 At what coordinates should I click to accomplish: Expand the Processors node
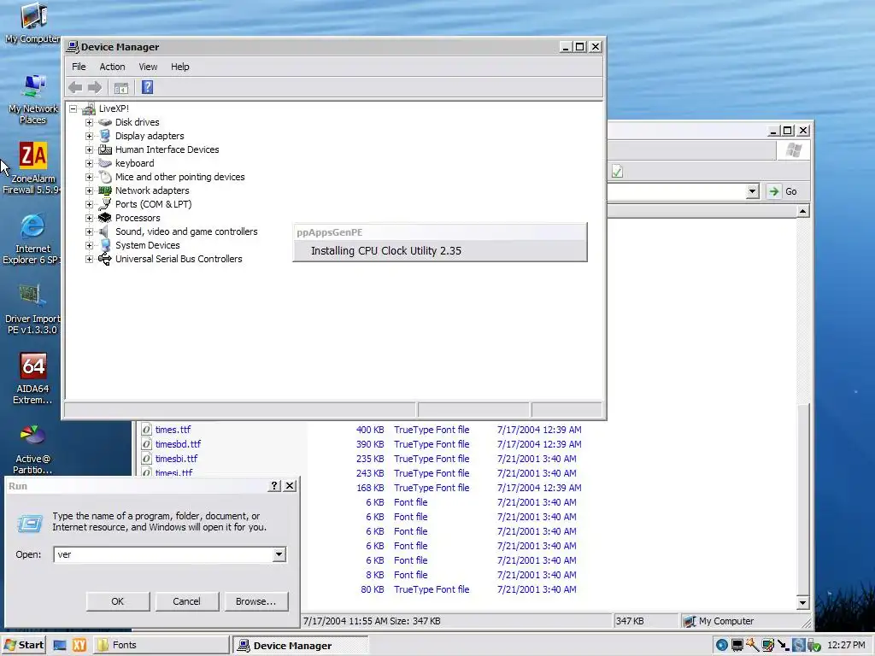coord(89,218)
